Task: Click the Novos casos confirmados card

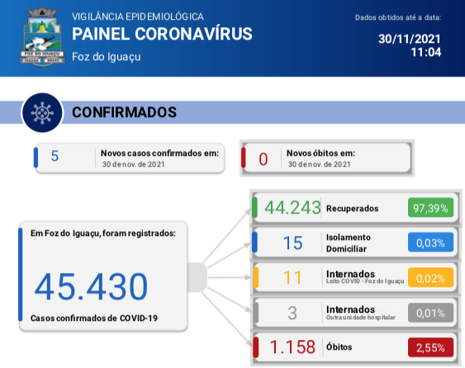Action: tap(130, 158)
